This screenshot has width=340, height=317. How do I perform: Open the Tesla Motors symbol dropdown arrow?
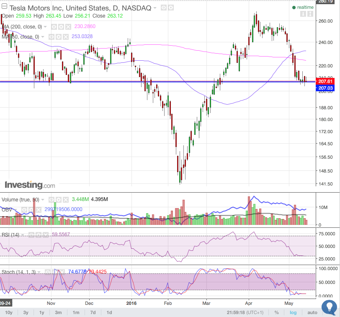pyautogui.click(x=155, y=8)
